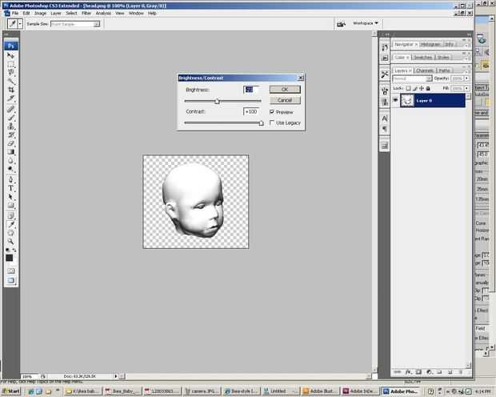Select the Horizontal Type tool

click(x=10, y=188)
